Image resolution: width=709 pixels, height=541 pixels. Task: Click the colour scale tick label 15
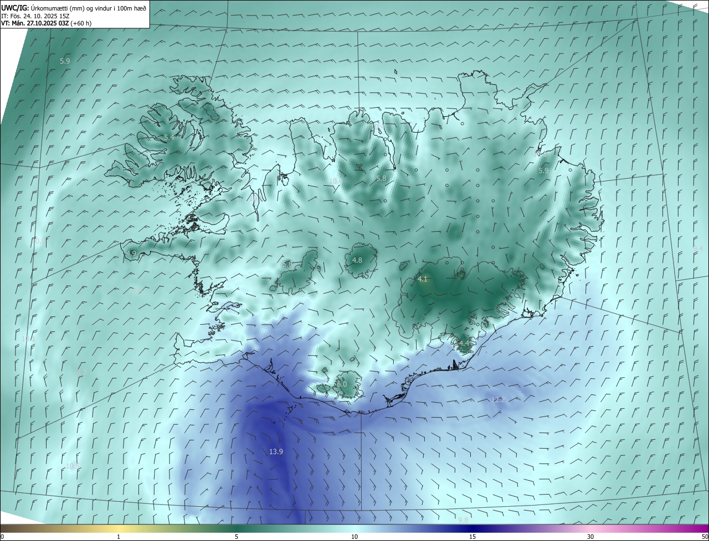[x=472, y=537]
